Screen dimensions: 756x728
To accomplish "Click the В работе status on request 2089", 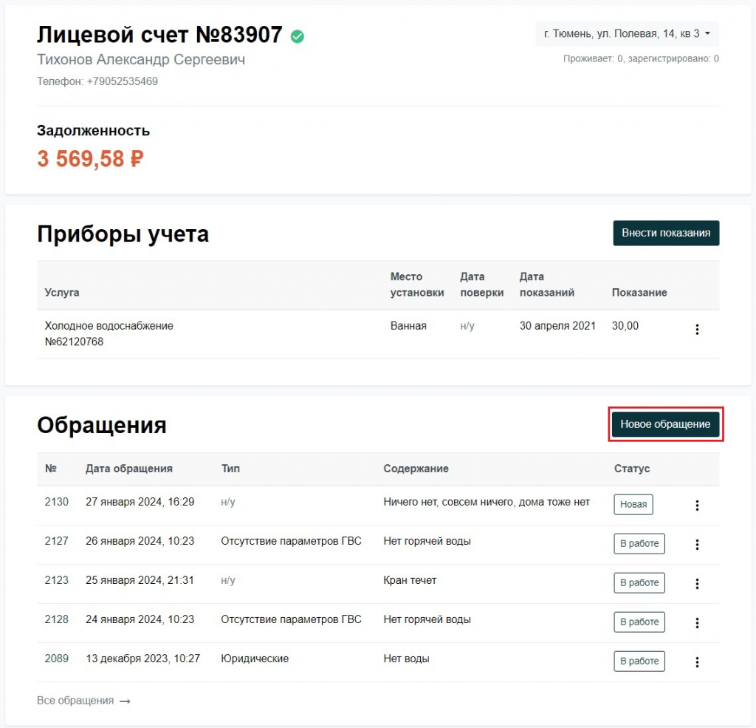I will pyautogui.click(x=639, y=661).
